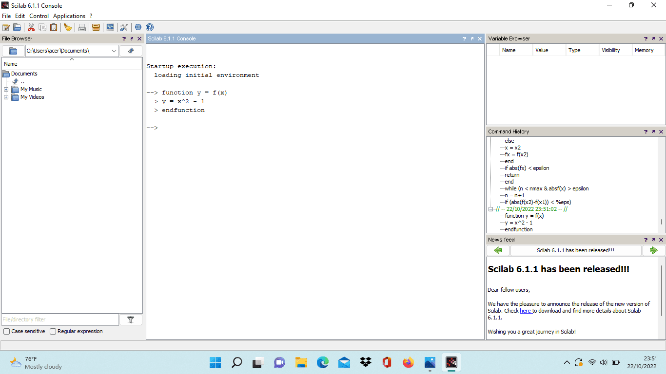Enable the Case sensitive checkbox
The height and width of the screenshot is (374, 666).
[x=7, y=331]
